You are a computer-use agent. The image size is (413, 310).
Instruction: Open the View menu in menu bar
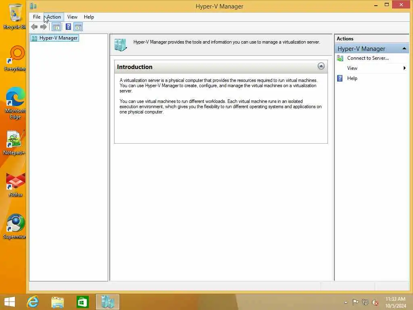tap(72, 17)
